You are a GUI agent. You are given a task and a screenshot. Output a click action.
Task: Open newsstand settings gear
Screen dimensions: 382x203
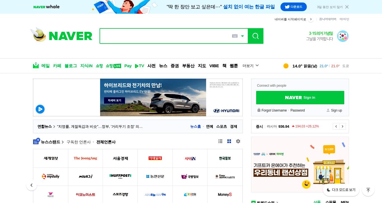[238, 141]
